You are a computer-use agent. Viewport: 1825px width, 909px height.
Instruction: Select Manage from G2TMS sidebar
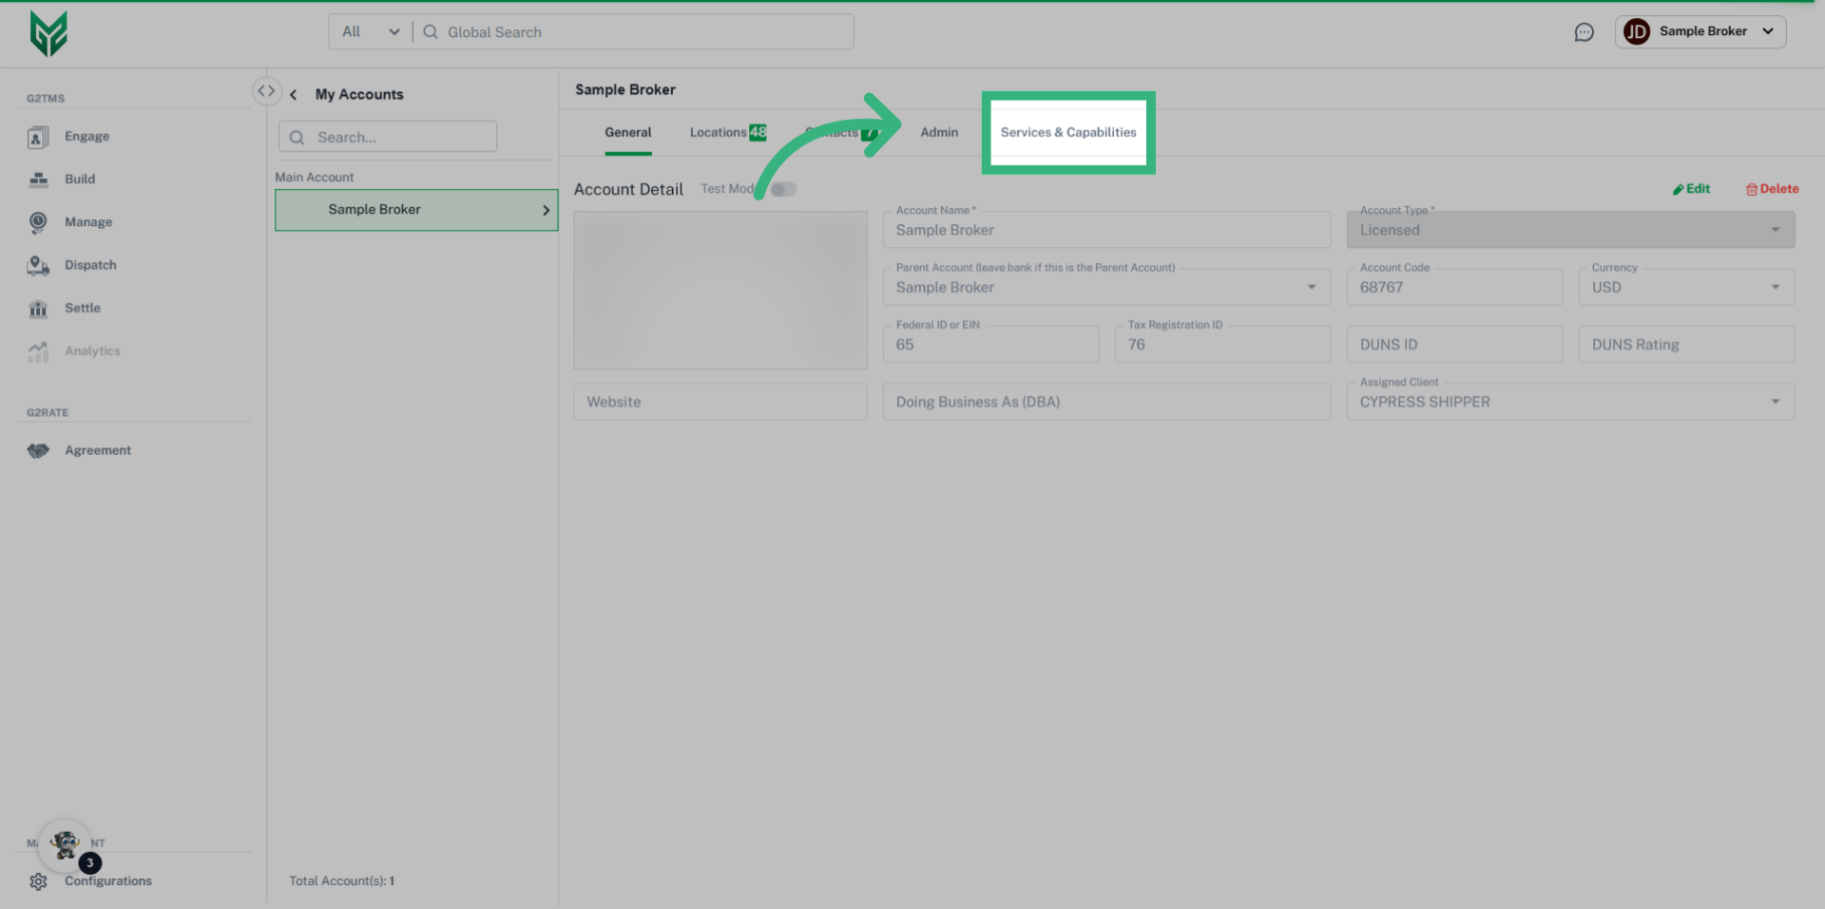click(x=38, y=221)
